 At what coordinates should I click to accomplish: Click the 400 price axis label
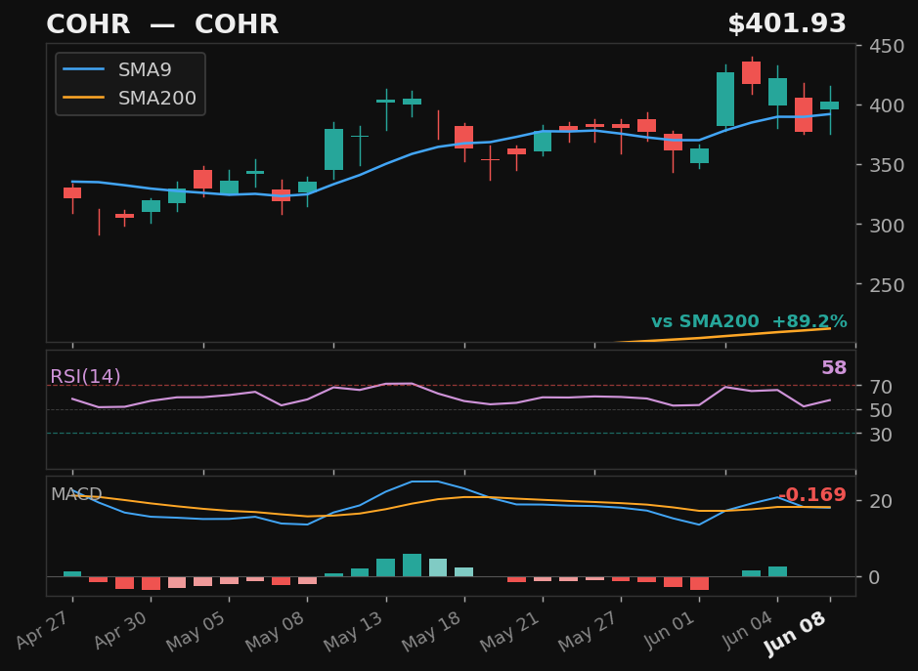[887, 105]
